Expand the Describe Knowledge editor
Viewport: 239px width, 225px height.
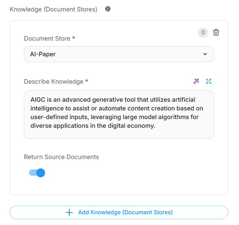[x=209, y=81]
